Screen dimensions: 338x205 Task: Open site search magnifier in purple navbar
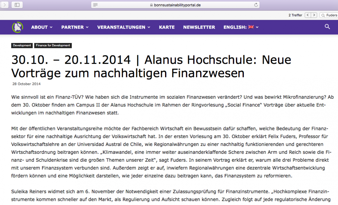pos(327,27)
